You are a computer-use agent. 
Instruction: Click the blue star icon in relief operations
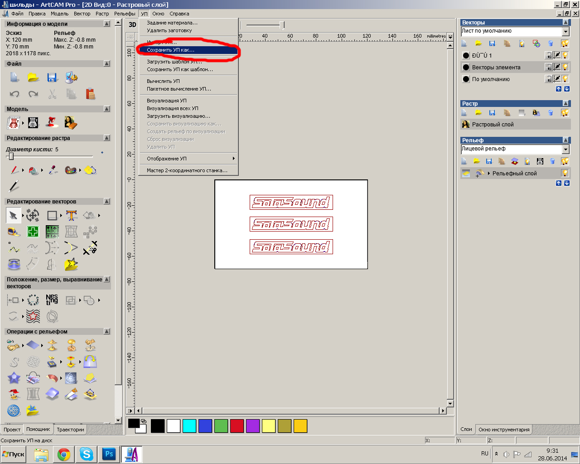[14, 378]
